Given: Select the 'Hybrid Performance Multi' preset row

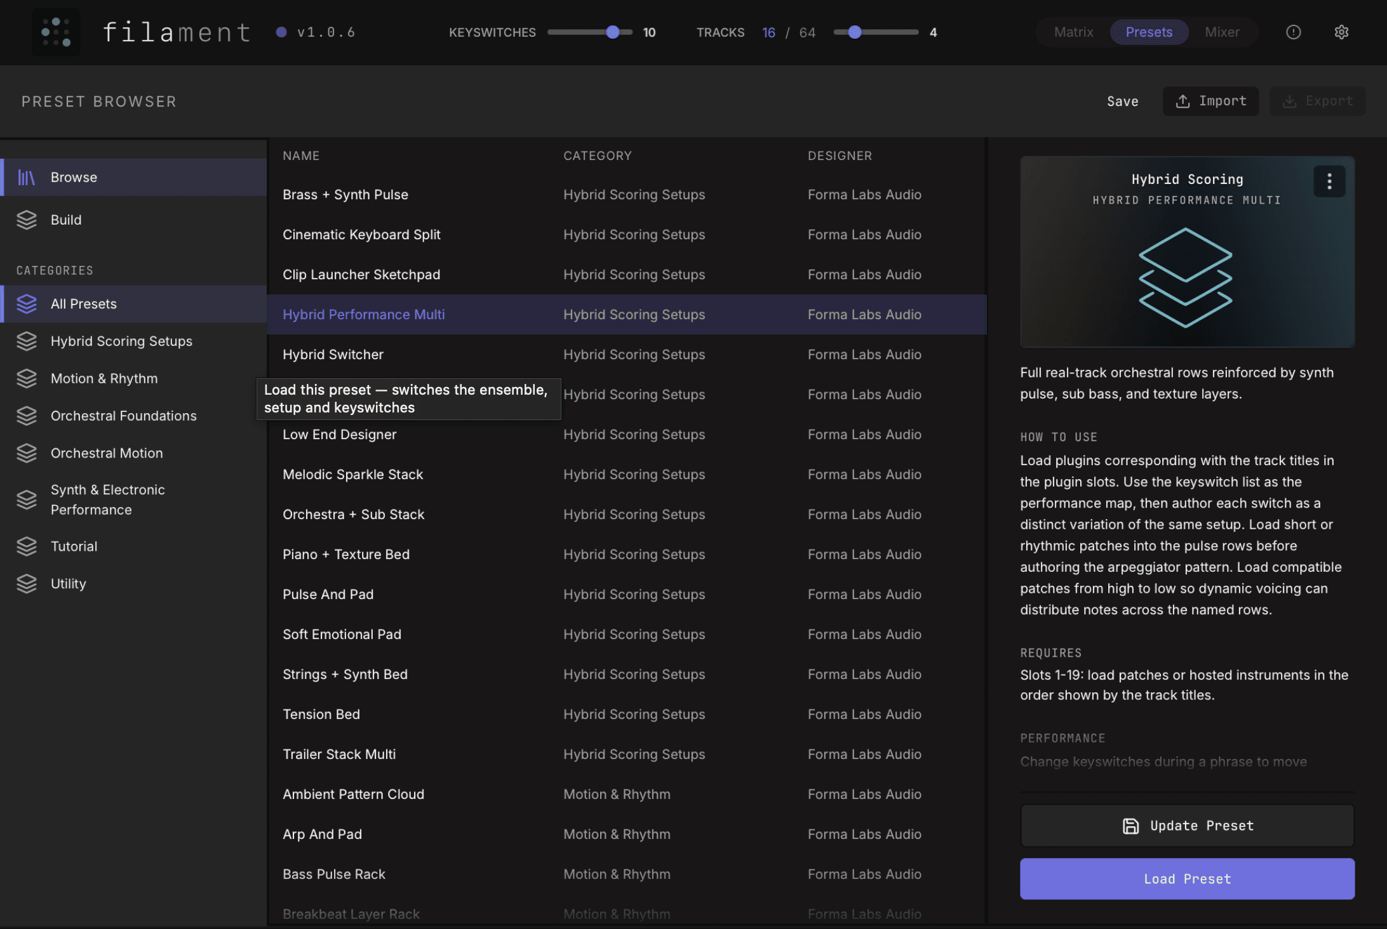Looking at the screenshot, I should [627, 315].
